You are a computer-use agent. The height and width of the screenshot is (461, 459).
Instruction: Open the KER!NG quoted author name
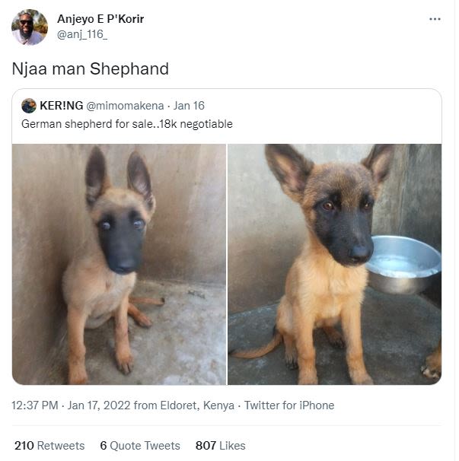[x=61, y=106]
